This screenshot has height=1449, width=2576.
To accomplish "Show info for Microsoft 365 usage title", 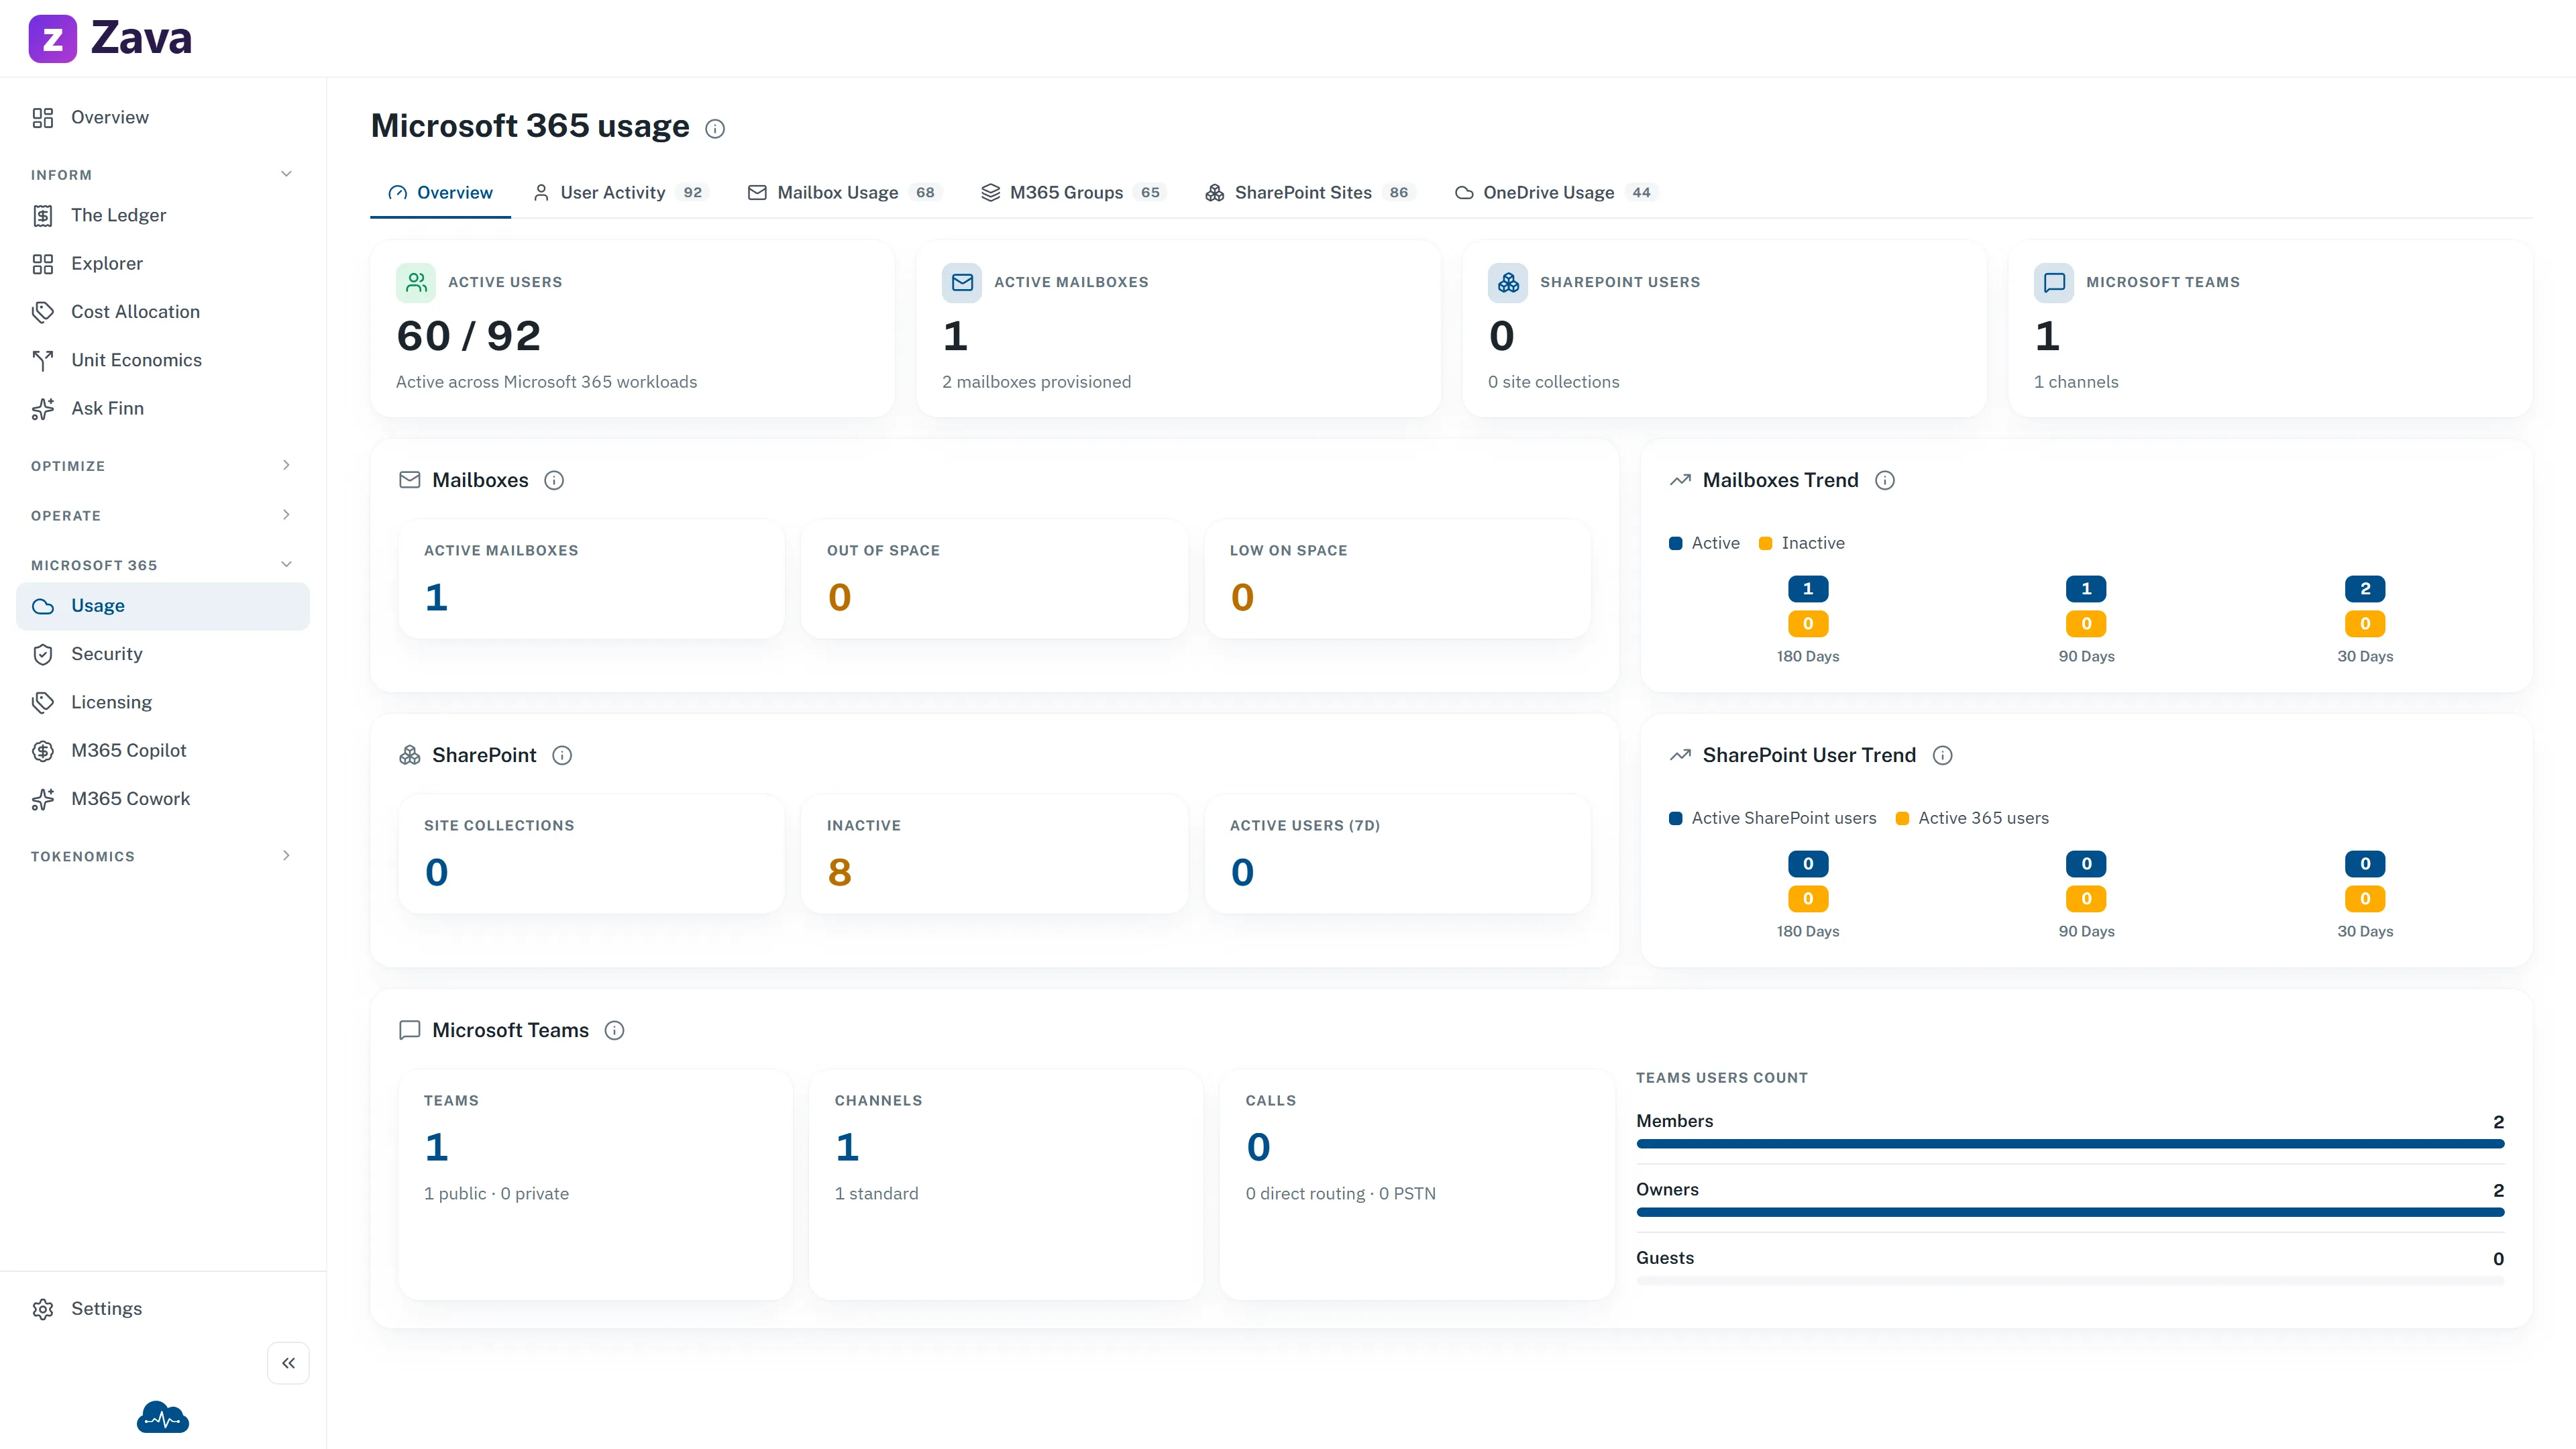I will click(715, 128).
